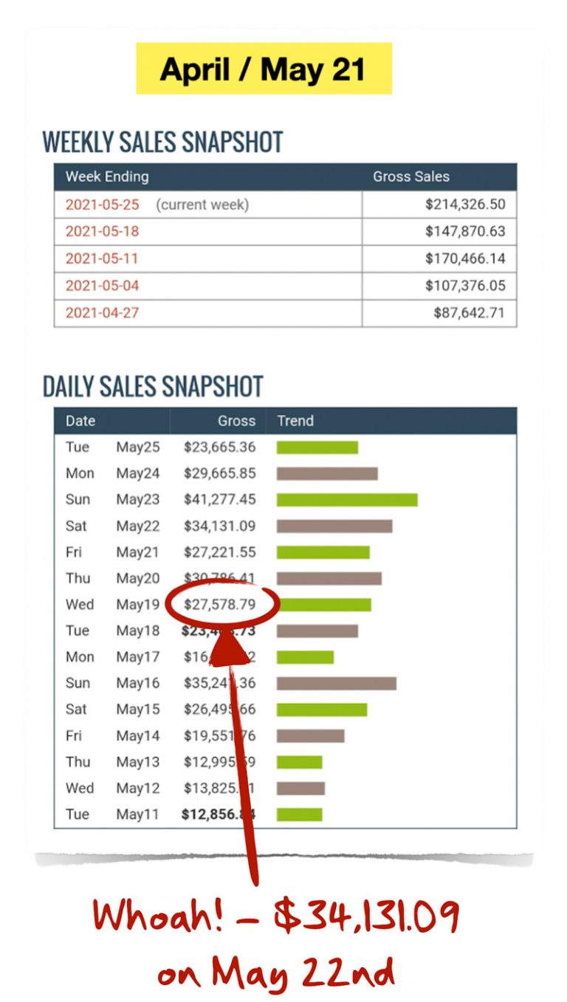The image size is (567, 1002).
Task: Click the Sat May22 gross value $34,131.09
Action: tap(220, 526)
